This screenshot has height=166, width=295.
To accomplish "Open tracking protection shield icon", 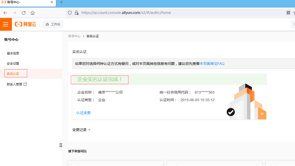I will [70, 13].
